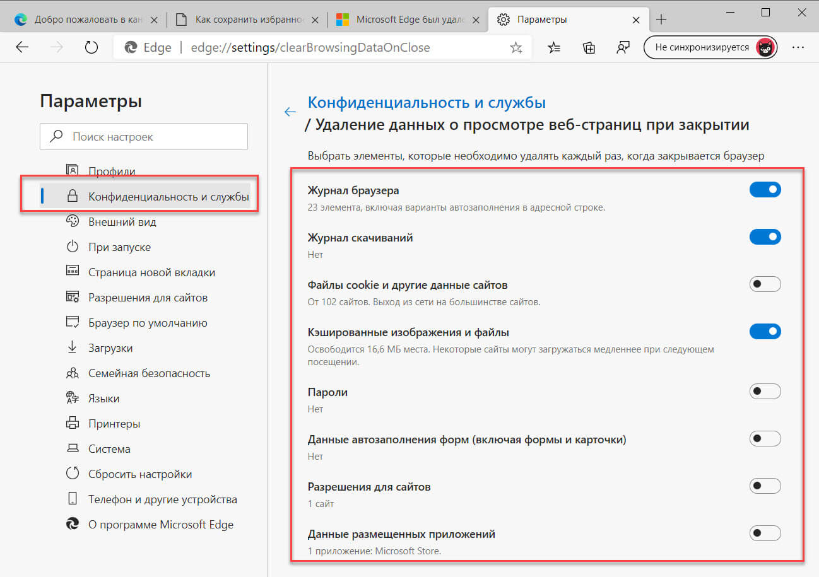This screenshot has height=577, width=819.
Task: Switch to 'Как сохранить избранное' tab
Action: coord(248,20)
